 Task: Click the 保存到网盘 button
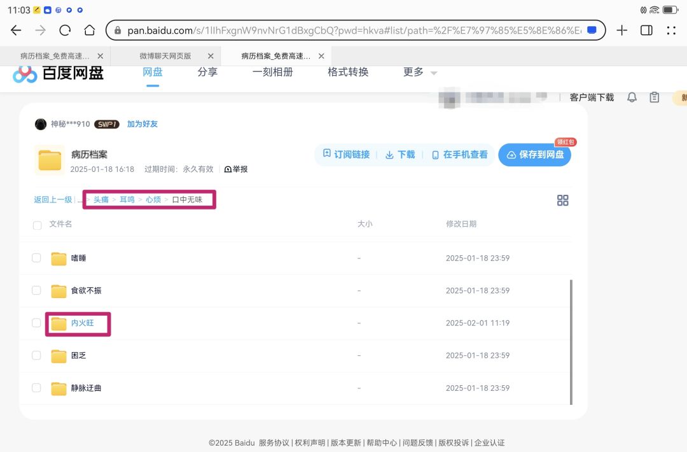[534, 155]
